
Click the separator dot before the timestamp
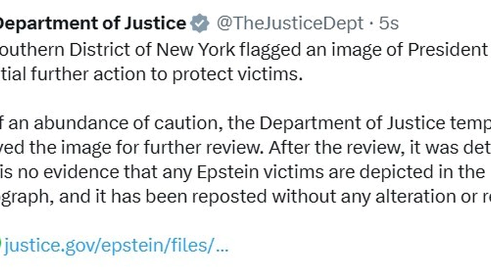coord(371,24)
